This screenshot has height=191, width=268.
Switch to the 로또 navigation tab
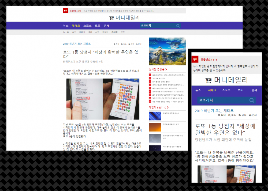[97, 26]
